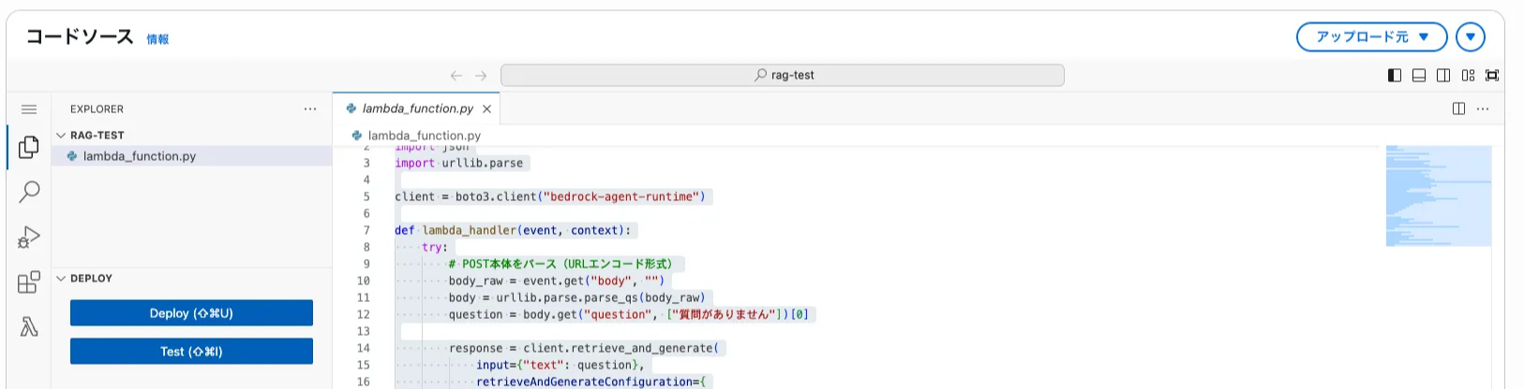Open the customize layout icon
Screen dimensions: 1524x389
(1468, 76)
